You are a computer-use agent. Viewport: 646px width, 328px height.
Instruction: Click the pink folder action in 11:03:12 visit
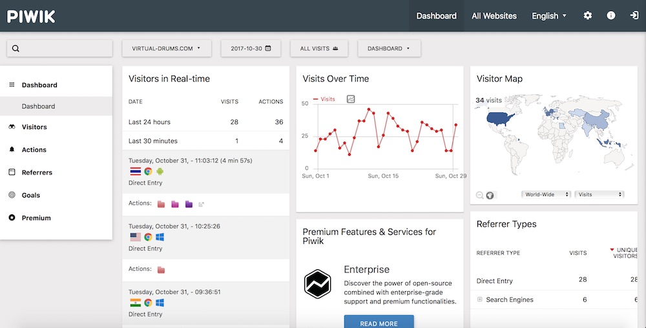click(161, 204)
